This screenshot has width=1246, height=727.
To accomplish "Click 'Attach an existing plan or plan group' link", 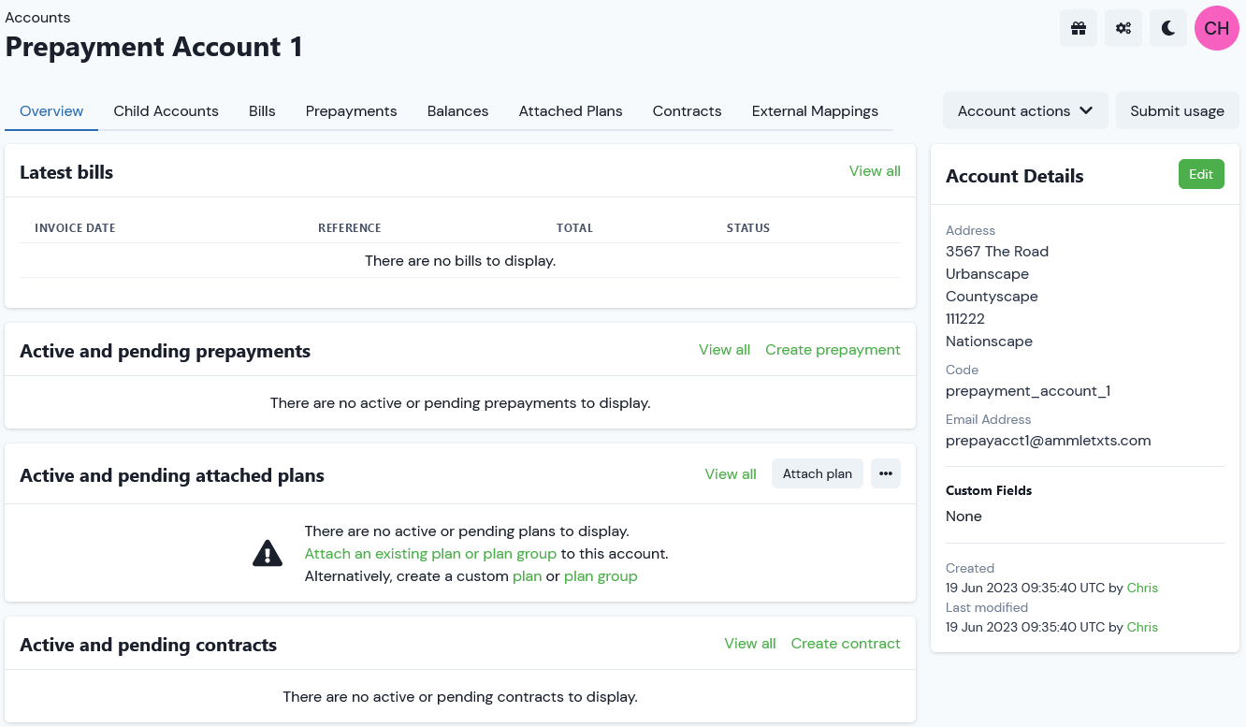I will 430,553.
